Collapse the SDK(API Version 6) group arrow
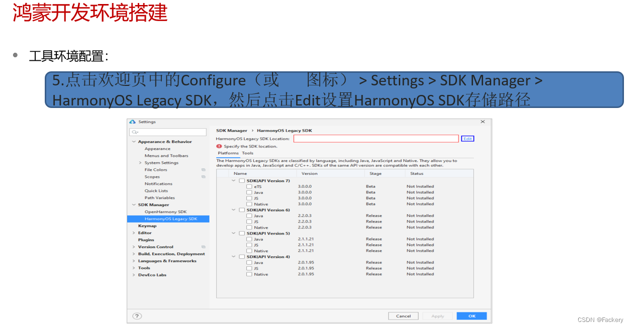 234,210
